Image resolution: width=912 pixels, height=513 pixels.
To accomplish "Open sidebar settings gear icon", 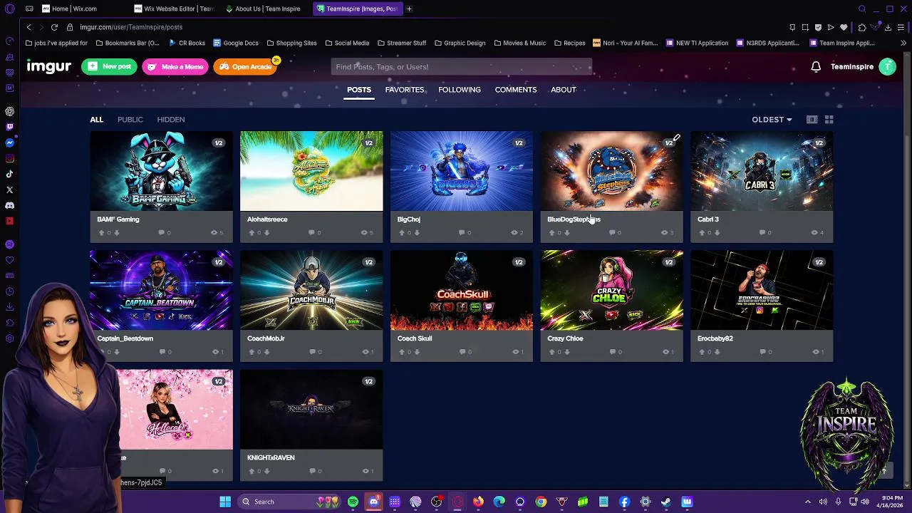I will [x=9, y=338].
